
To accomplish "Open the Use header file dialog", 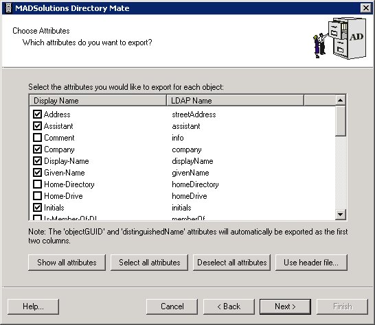I will [x=311, y=263].
